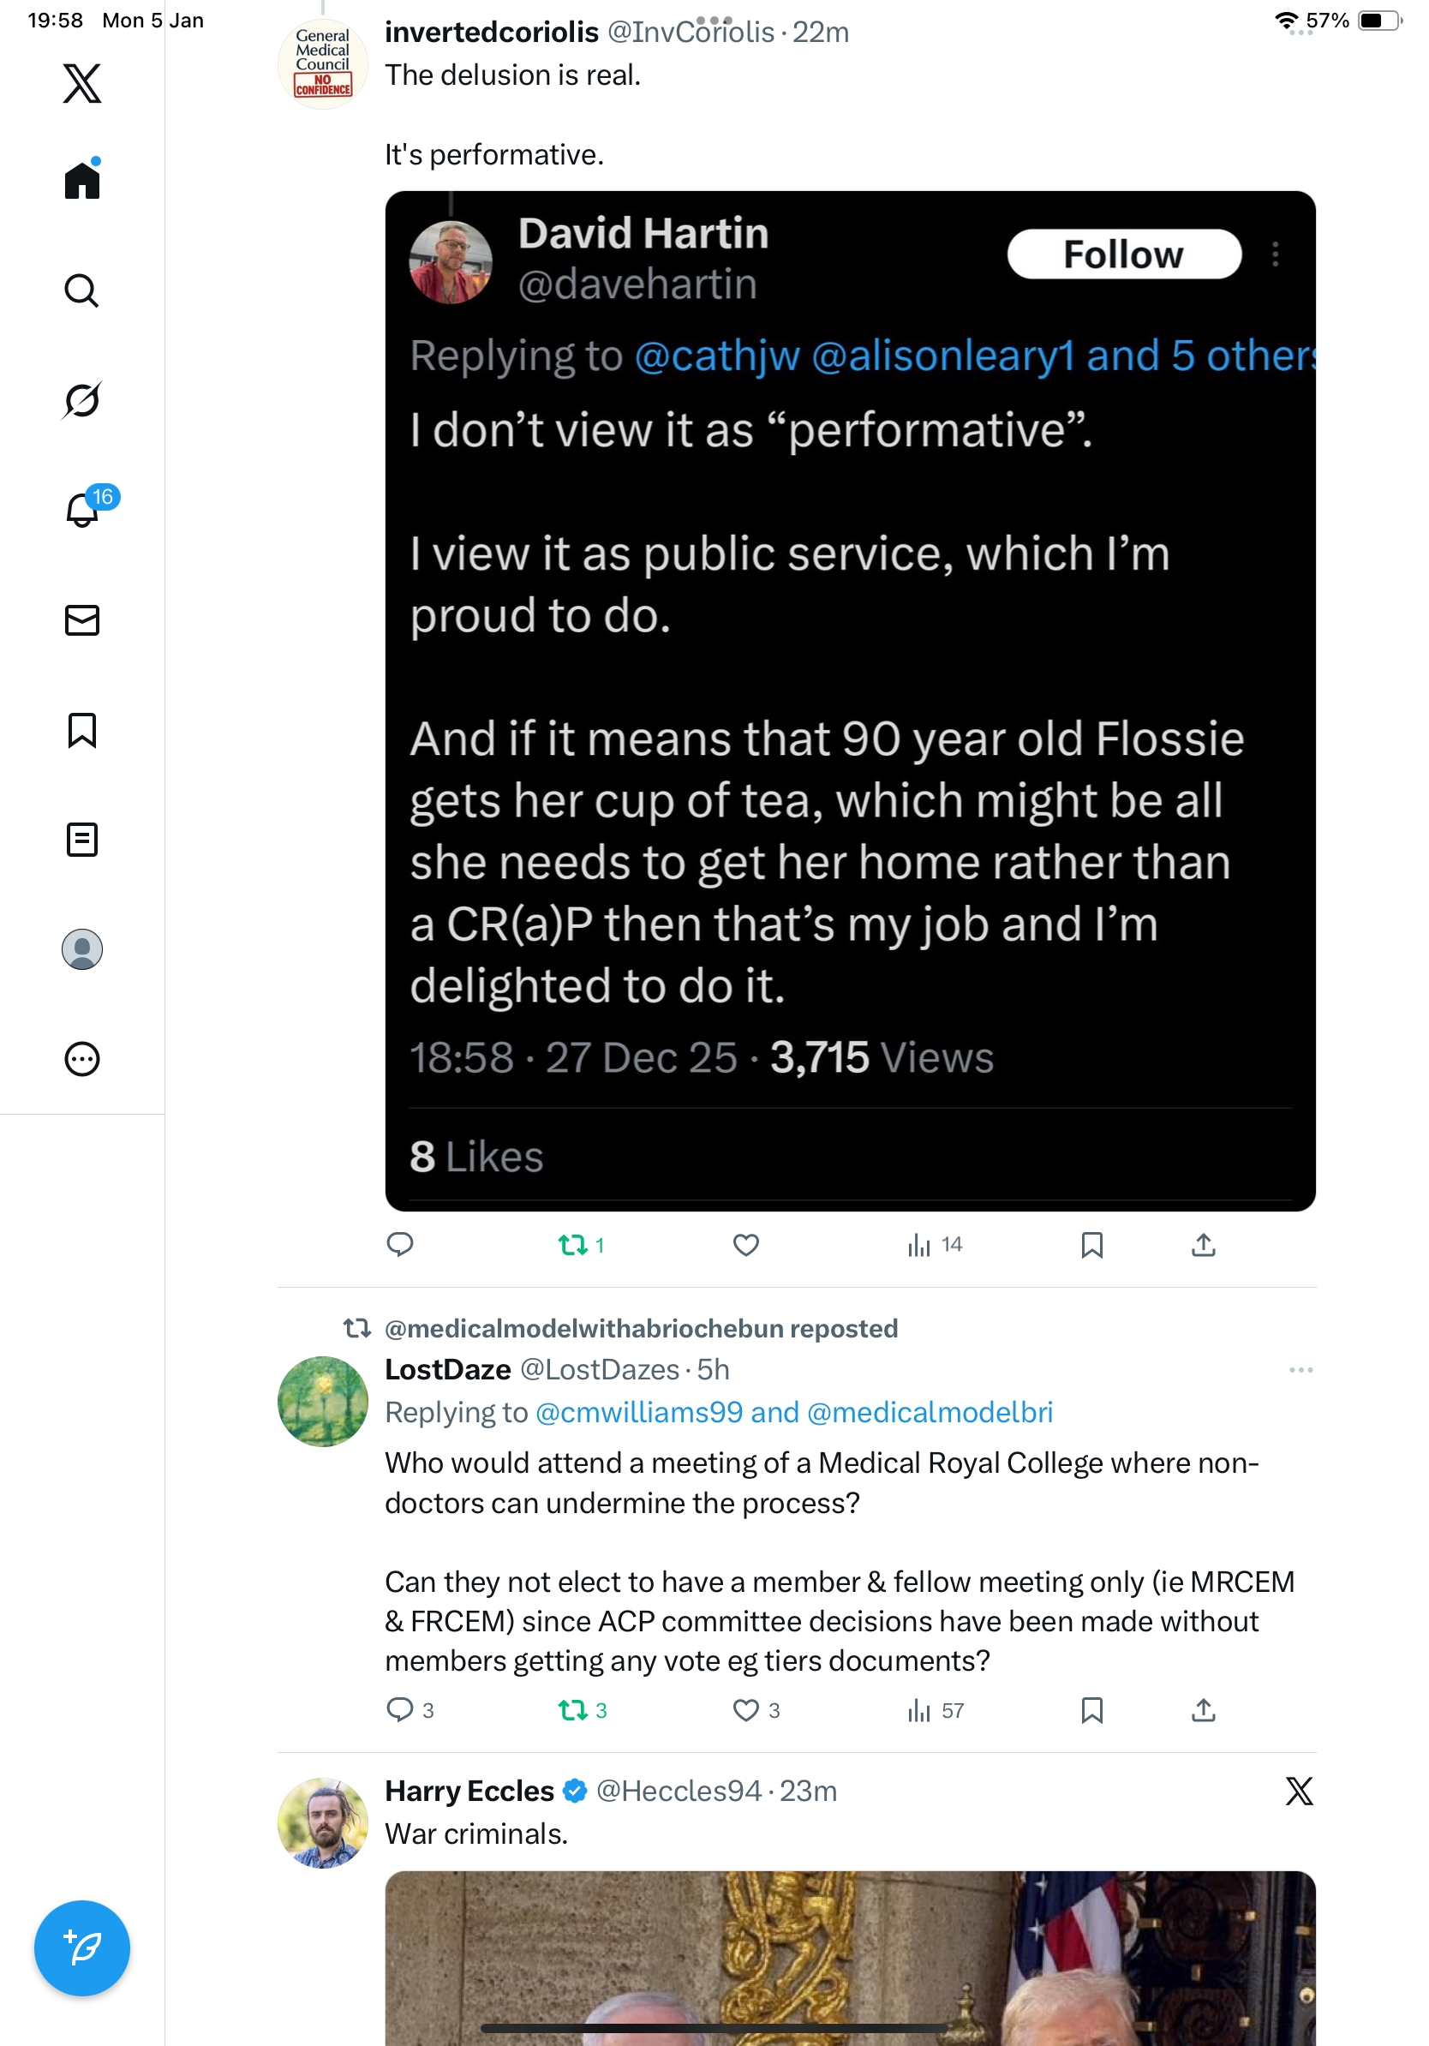Open the quoted David Hartin tweet screenshot
Image resolution: width=1429 pixels, height=2046 pixels.
(x=850, y=700)
